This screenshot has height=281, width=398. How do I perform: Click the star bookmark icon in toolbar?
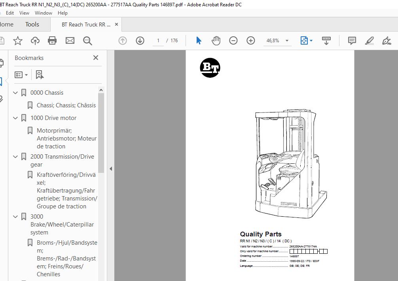pos(17,41)
